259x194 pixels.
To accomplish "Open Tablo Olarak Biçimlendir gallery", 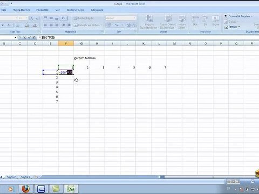I will (168, 22).
